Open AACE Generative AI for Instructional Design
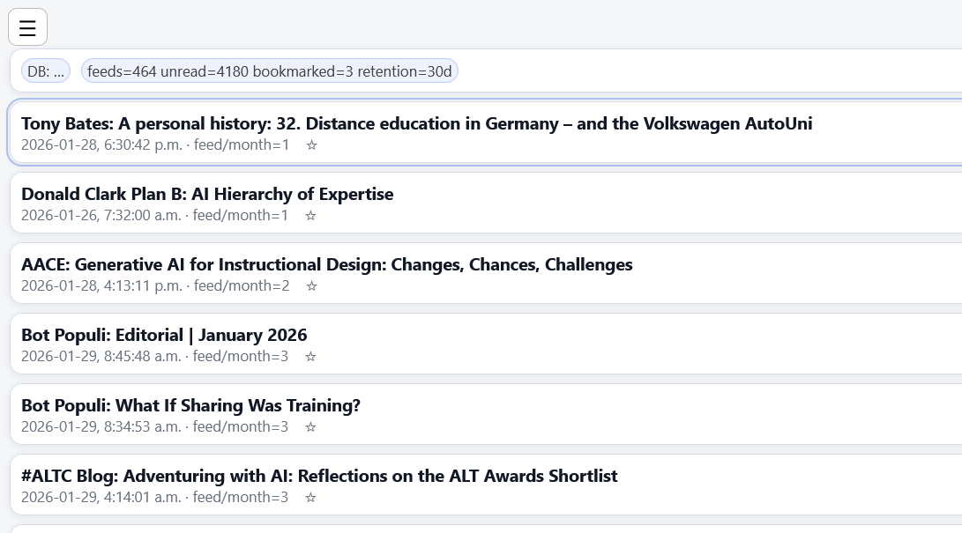 pyautogui.click(x=326, y=264)
